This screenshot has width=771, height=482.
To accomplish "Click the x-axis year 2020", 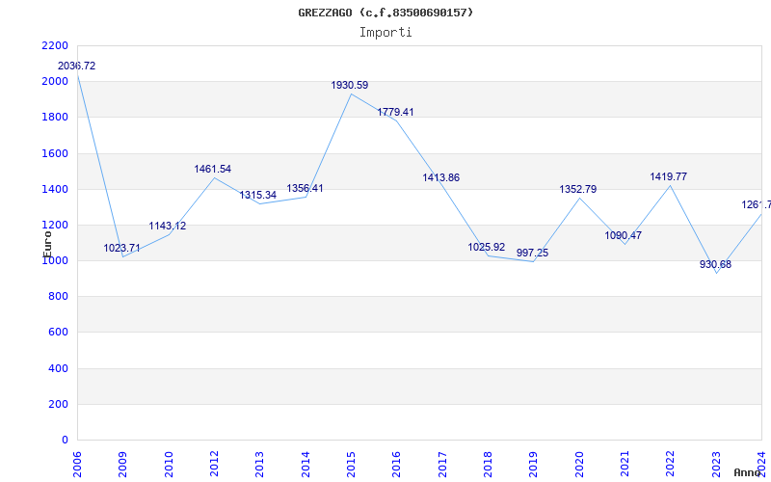I will point(579,465).
